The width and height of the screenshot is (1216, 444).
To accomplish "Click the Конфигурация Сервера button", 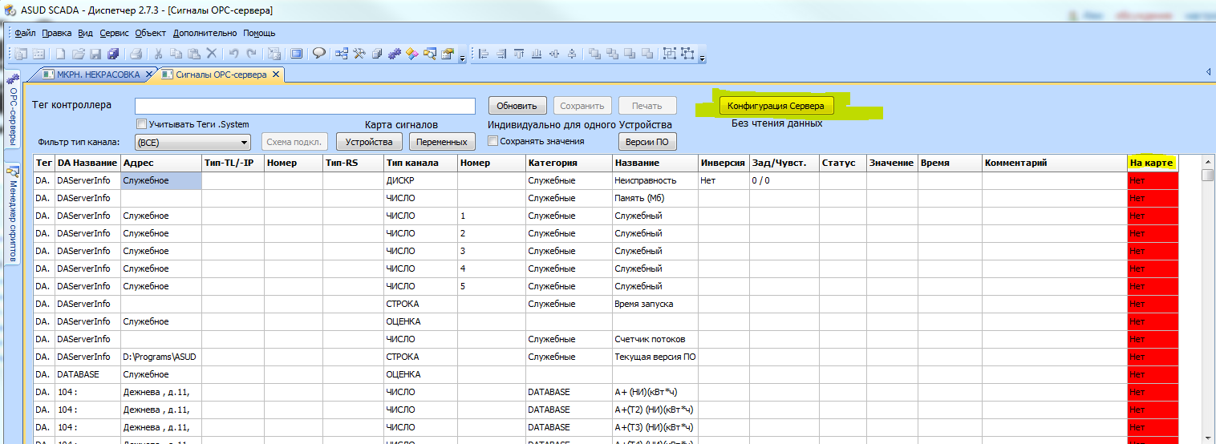I will click(x=776, y=106).
